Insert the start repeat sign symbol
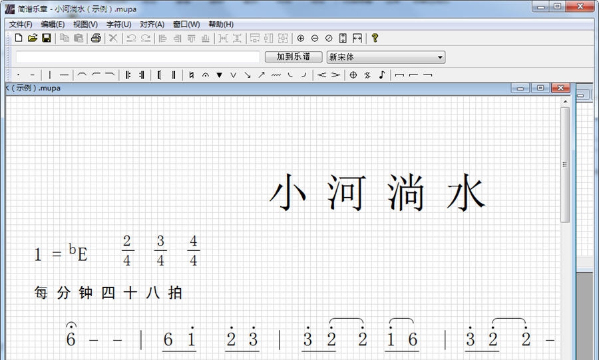 click(128, 75)
